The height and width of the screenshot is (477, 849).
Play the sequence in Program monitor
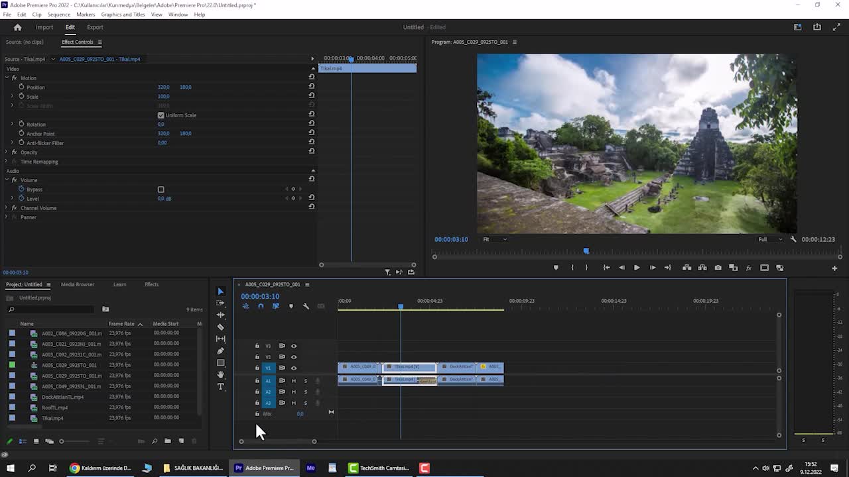tap(637, 268)
